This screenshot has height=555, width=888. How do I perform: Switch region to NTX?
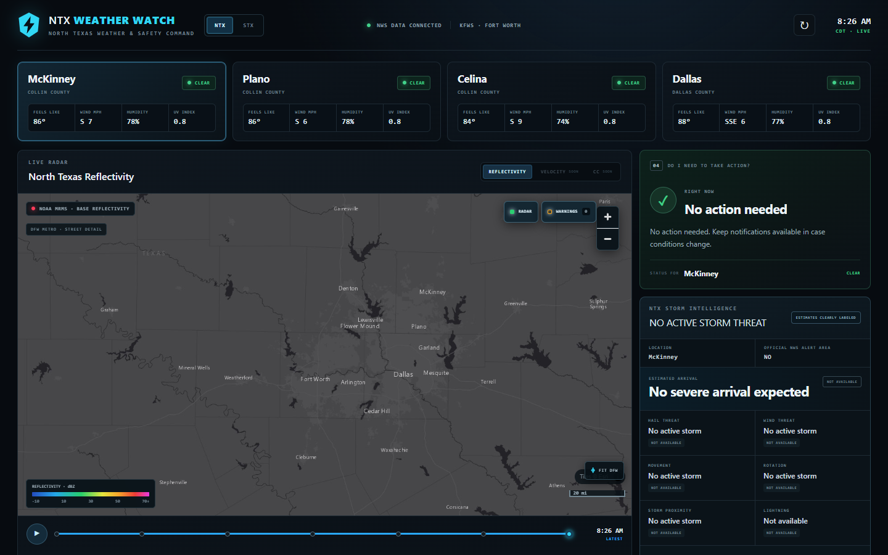[220, 25]
